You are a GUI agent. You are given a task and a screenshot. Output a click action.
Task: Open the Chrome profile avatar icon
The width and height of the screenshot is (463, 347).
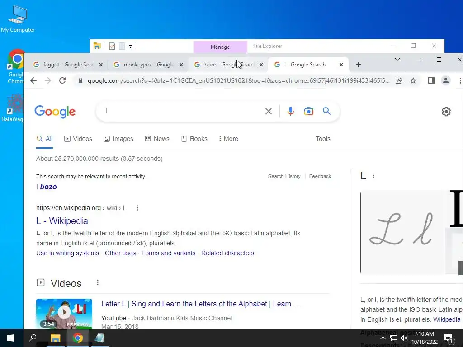tap(445, 80)
